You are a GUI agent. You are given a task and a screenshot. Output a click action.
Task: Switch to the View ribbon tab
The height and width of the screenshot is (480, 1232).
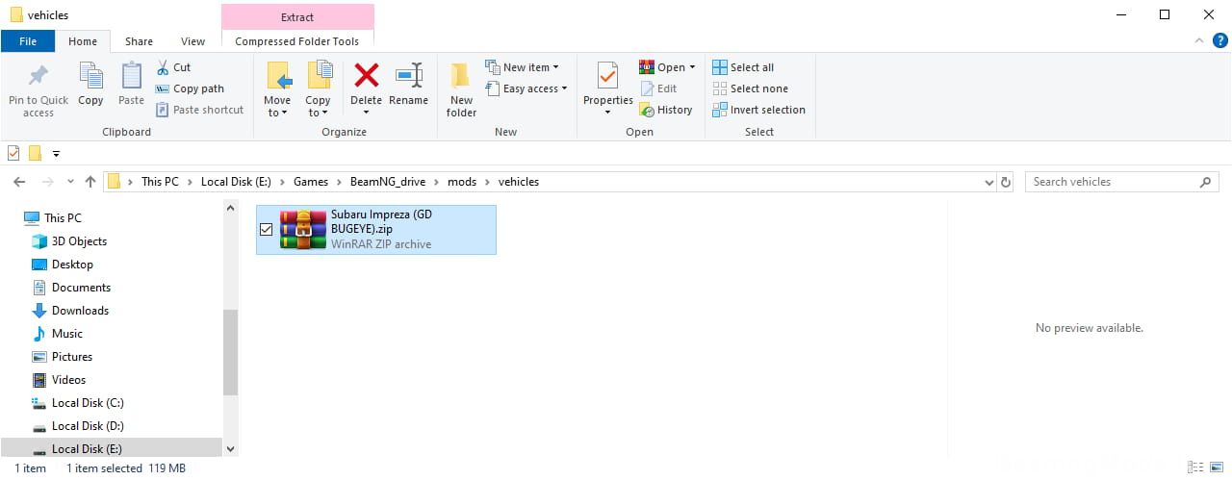[193, 41]
